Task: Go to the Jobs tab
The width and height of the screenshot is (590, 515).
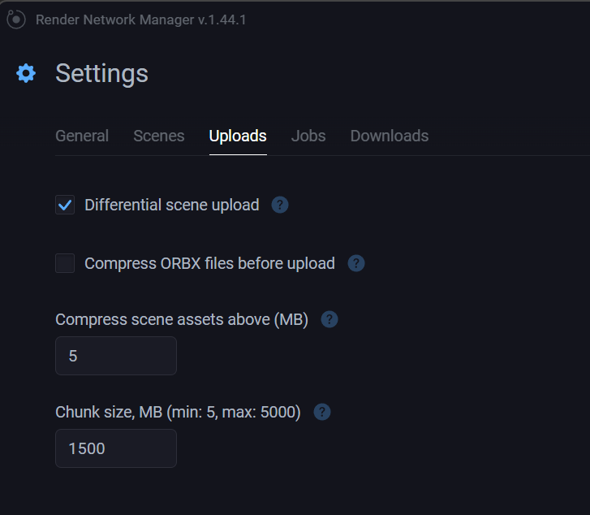Action: (x=308, y=136)
